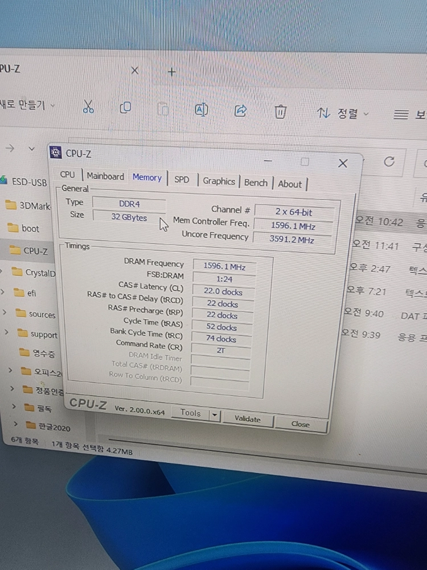Click the file row dated 오전 9:40
Viewport: 427px width, 570px height.
[385, 314]
